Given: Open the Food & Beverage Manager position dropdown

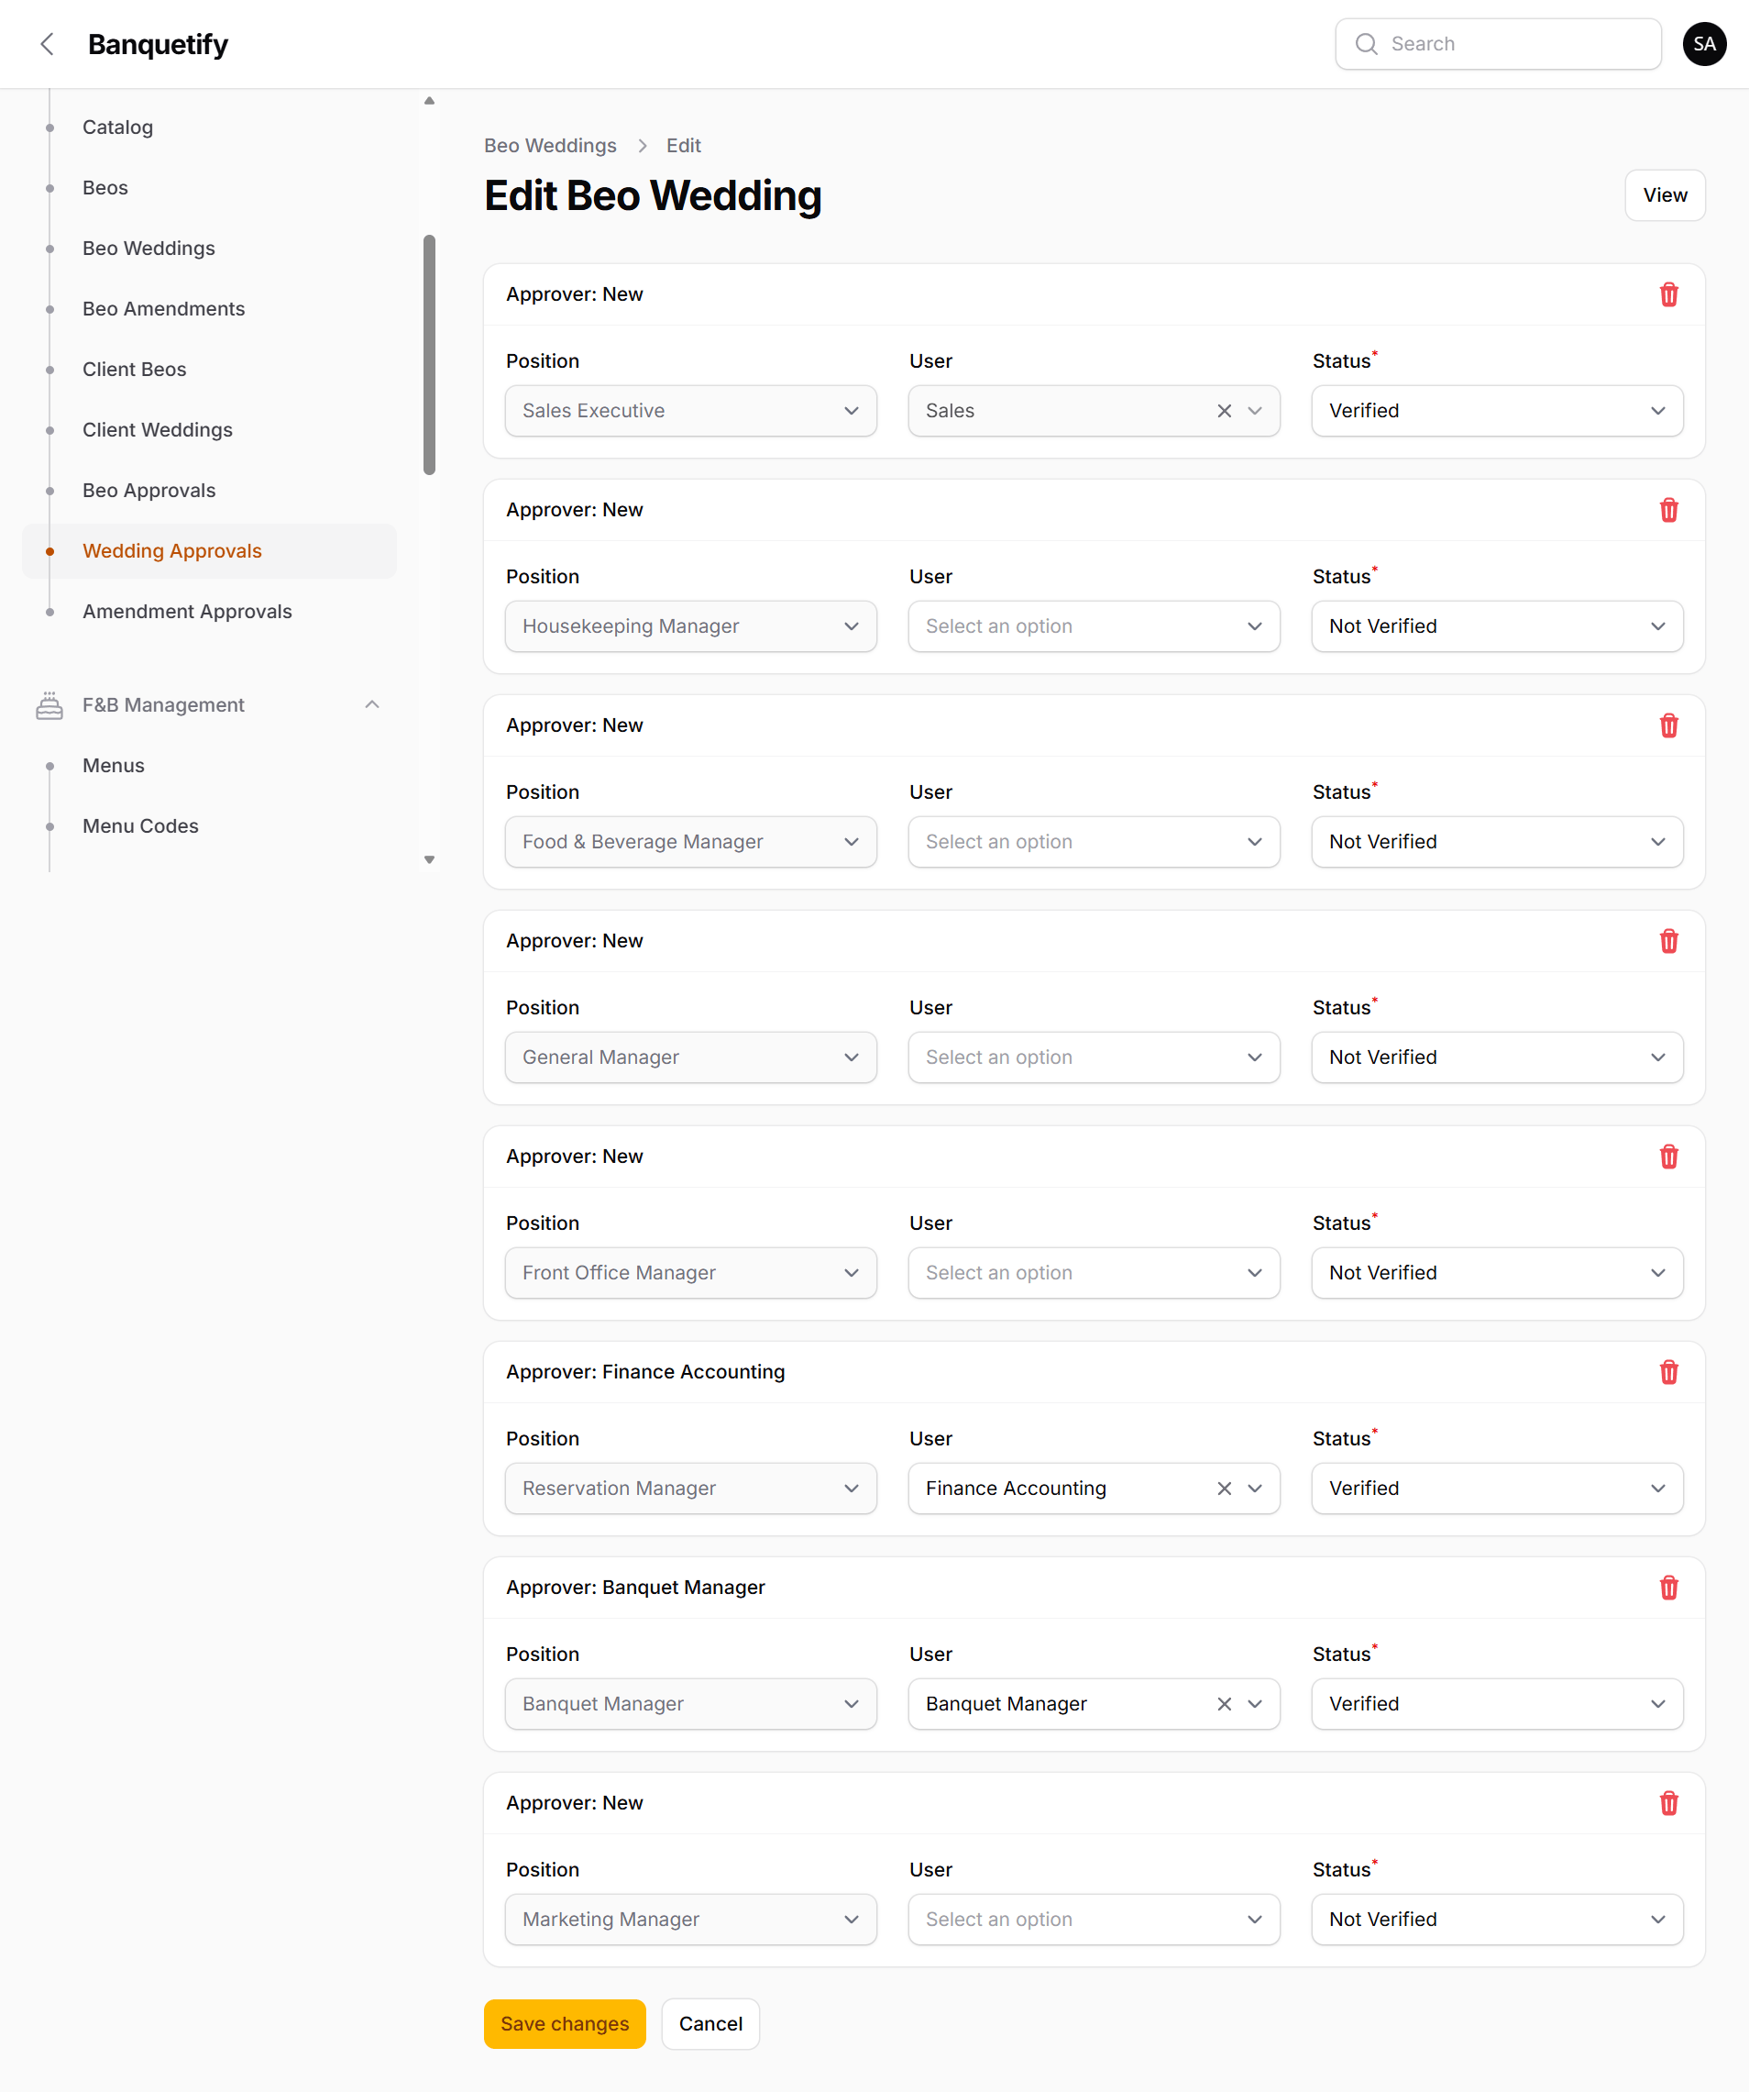Looking at the screenshot, I should (691, 842).
